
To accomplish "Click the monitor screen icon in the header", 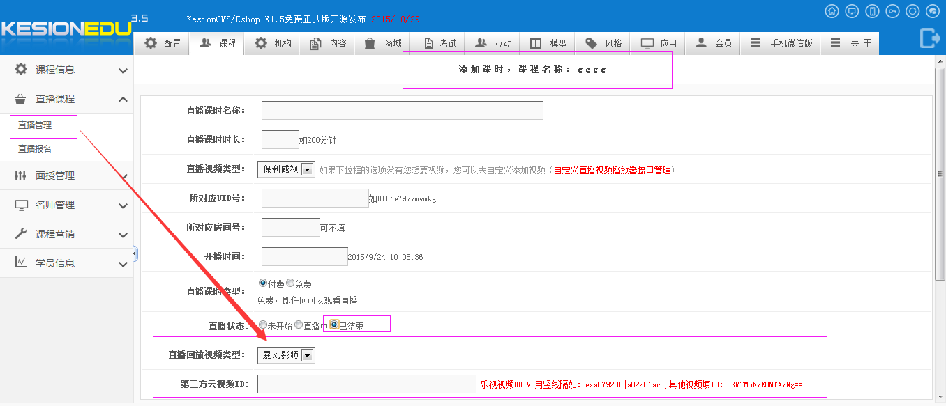I will (852, 11).
